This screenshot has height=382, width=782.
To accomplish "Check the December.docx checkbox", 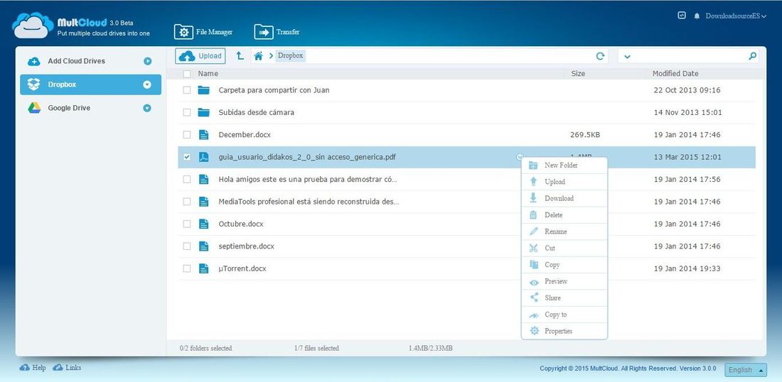I will click(x=186, y=134).
